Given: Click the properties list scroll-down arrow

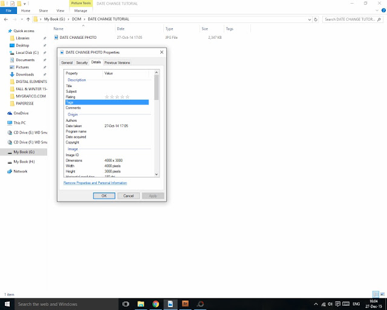Looking at the screenshot, I should pyautogui.click(x=156, y=174).
